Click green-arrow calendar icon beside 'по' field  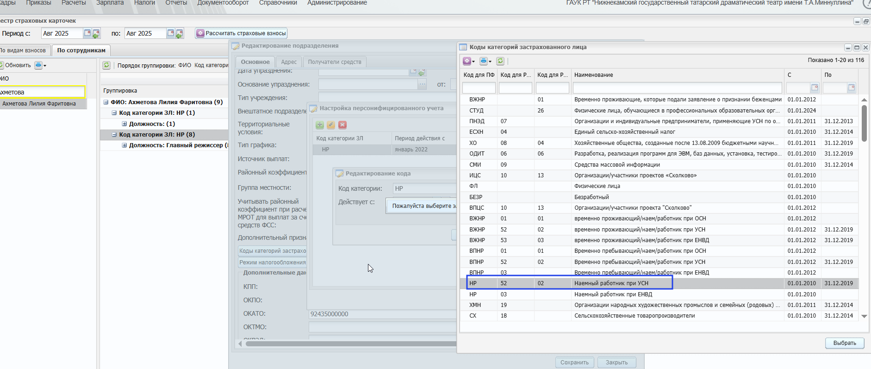pyautogui.click(x=180, y=33)
